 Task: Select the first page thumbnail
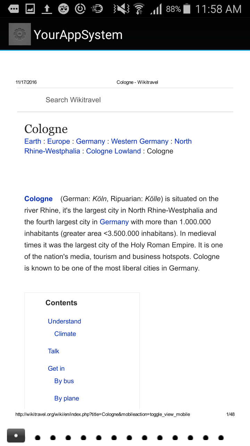pyautogui.click(x=15, y=436)
